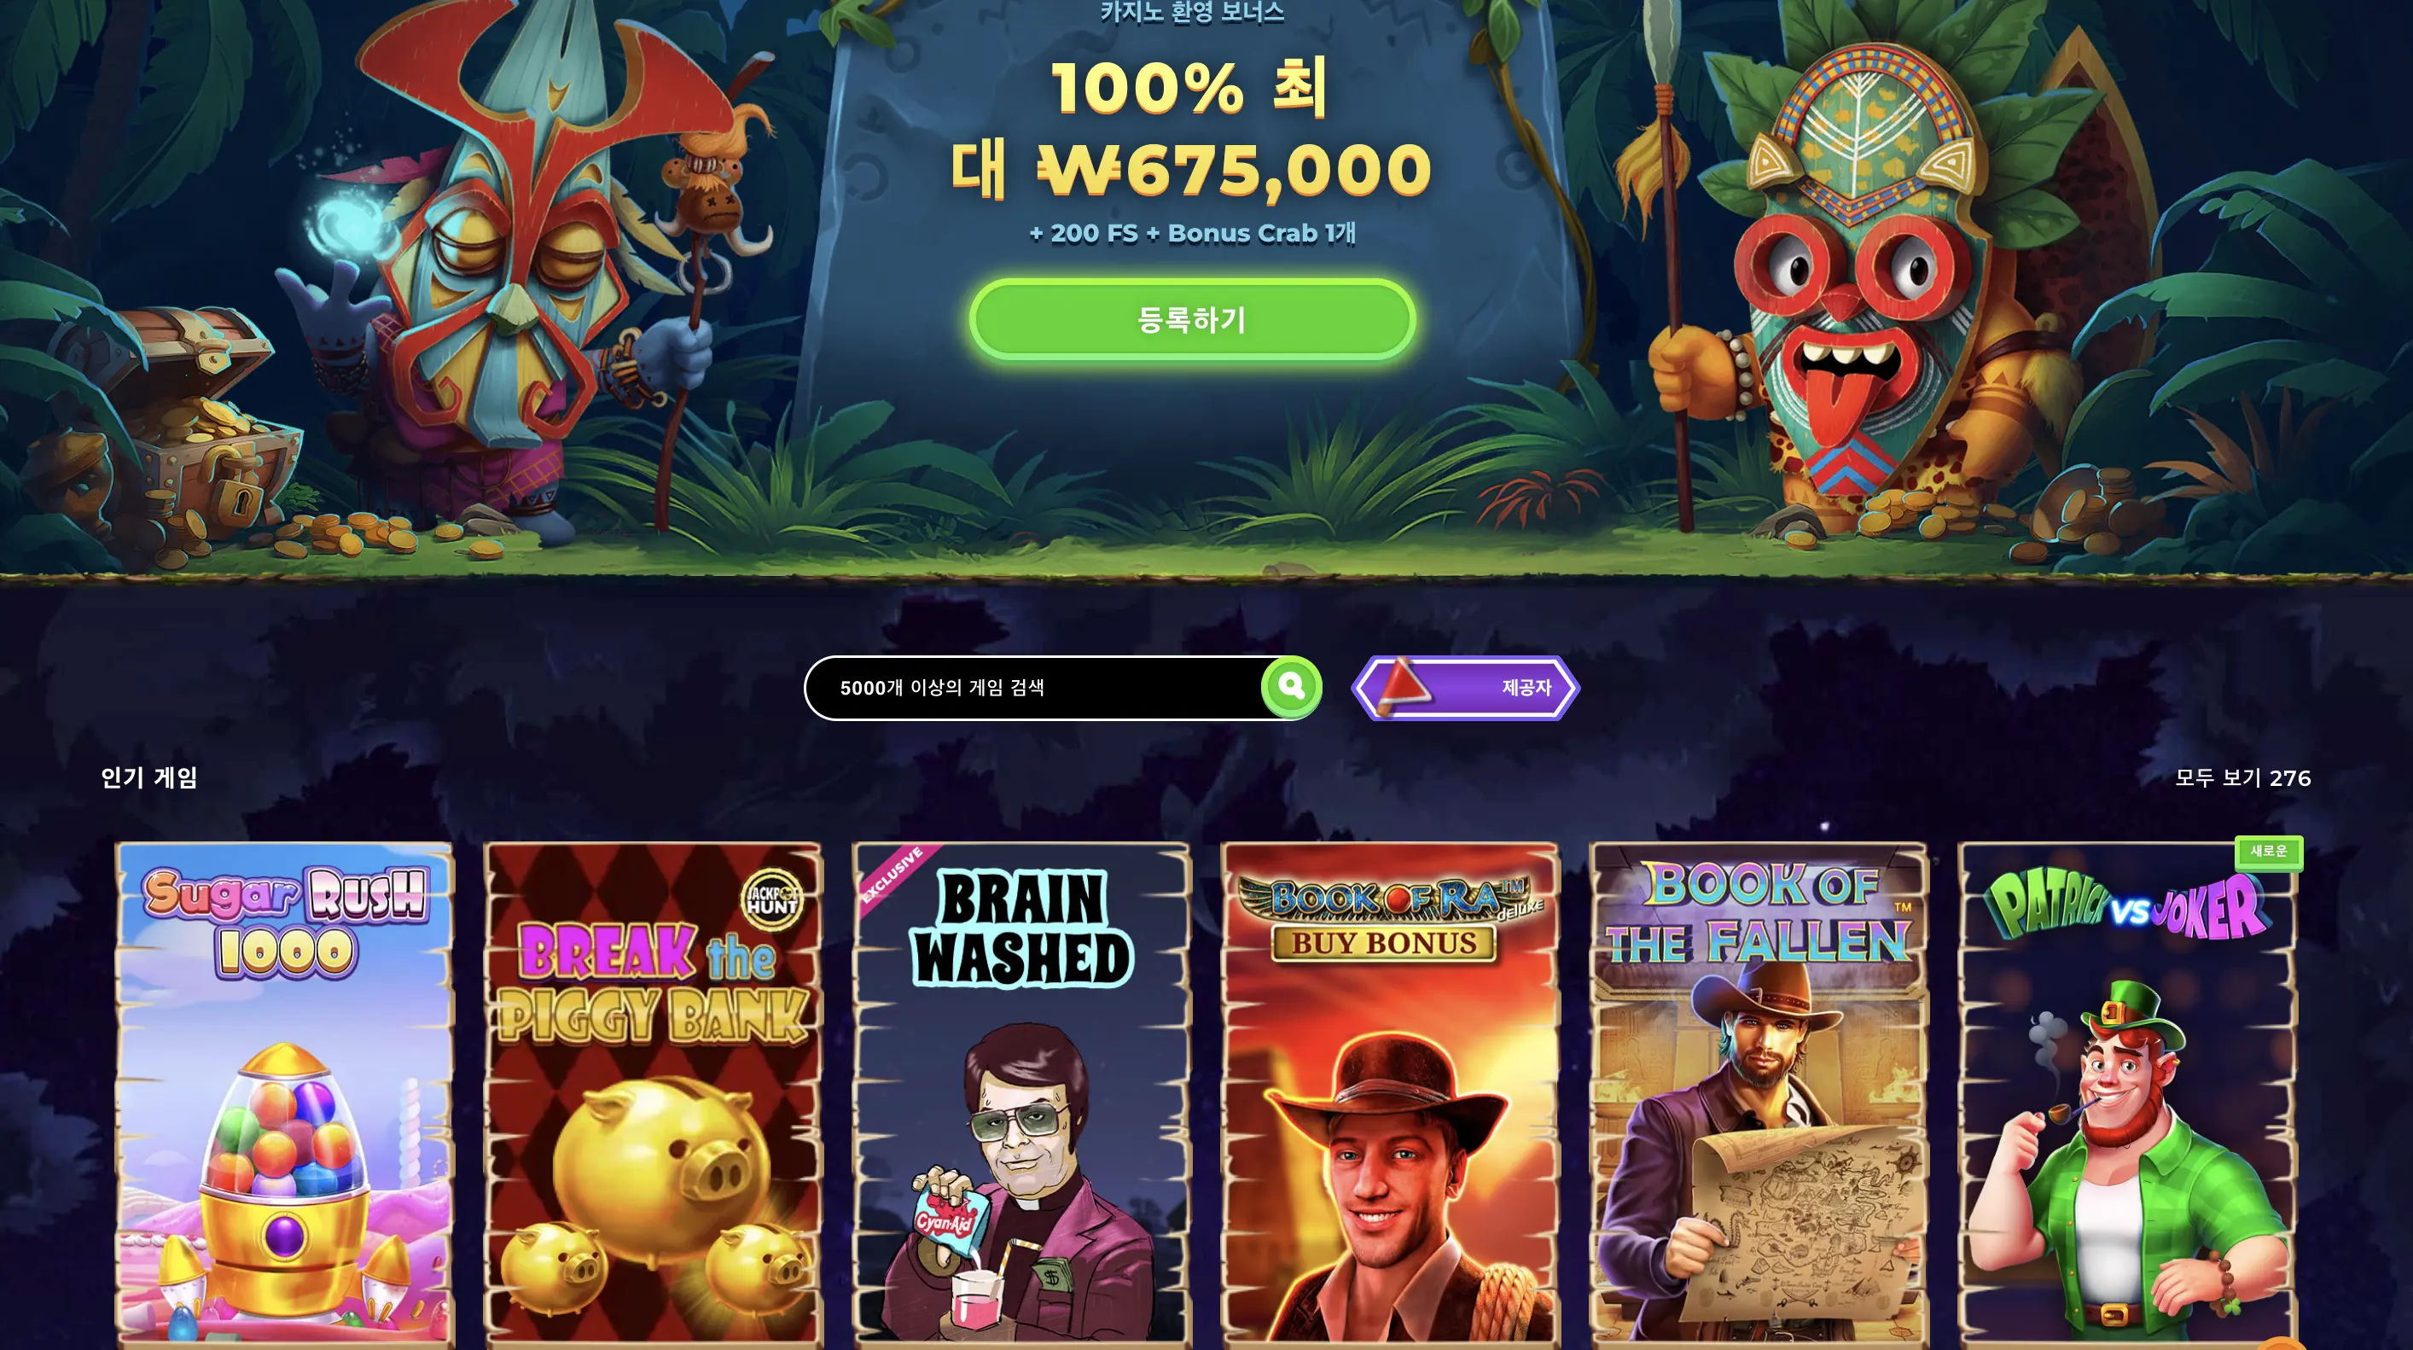Open the 모두 보기 276 link
The height and width of the screenshot is (1350, 2413).
tap(2242, 777)
